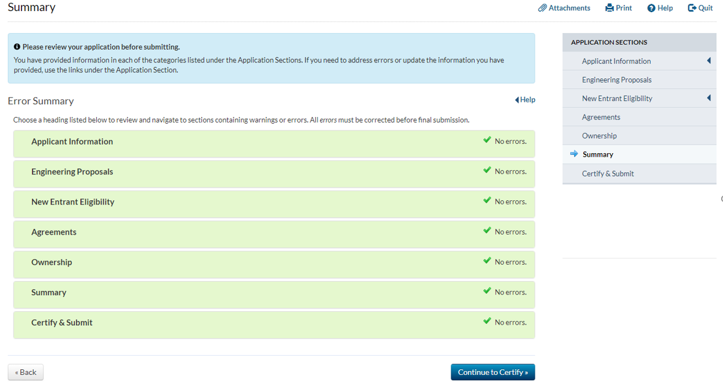Open the Engineering Proposals error summary heading
This screenshot has height=384, width=723.
(72, 172)
